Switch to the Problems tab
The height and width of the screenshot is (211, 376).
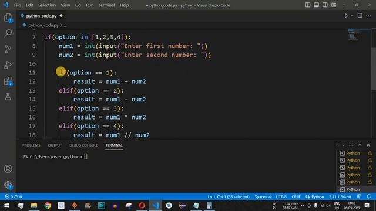pos(31,145)
